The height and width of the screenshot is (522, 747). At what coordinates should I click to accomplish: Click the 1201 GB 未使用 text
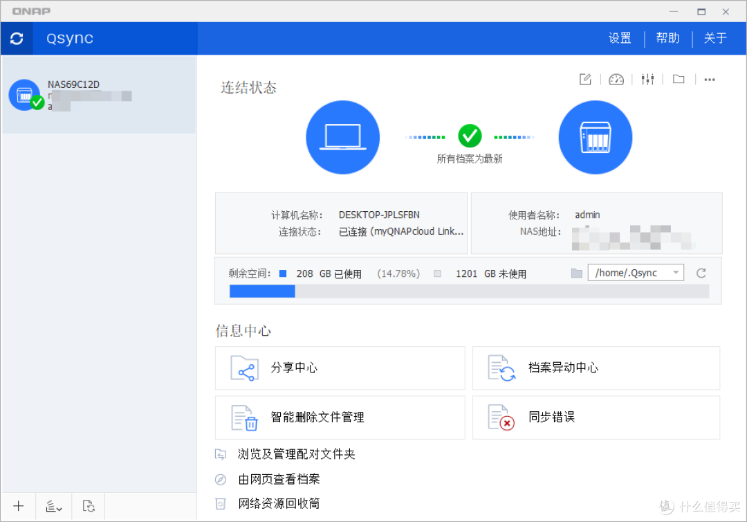[490, 273]
